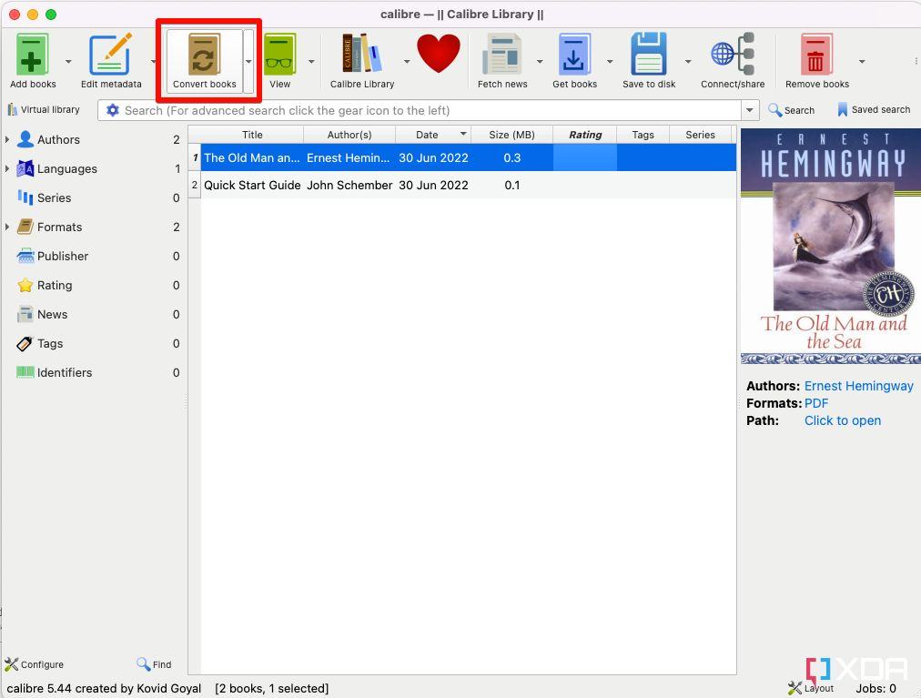Click Remove books trash icon
The height and width of the screenshot is (698, 921).
tap(816, 54)
